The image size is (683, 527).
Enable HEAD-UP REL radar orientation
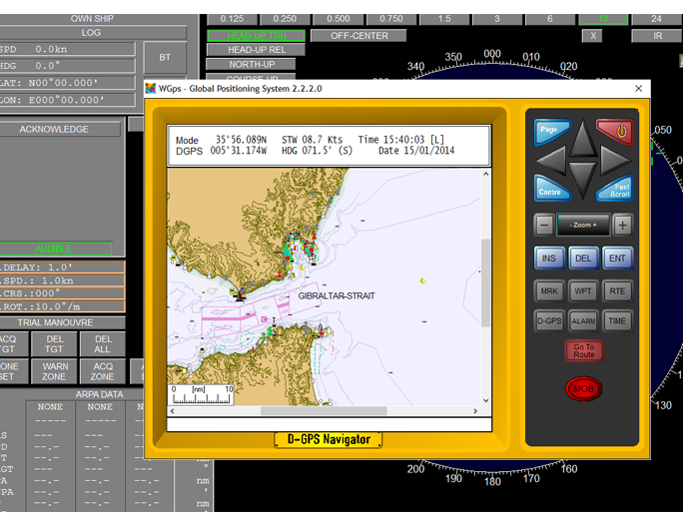pyautogui.click(x=257, y=50)
